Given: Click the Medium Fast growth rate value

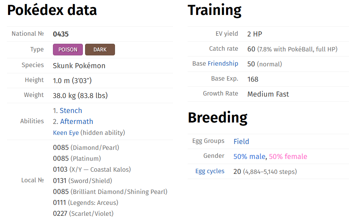Looking at the screenshot, I should coord(268,94).
